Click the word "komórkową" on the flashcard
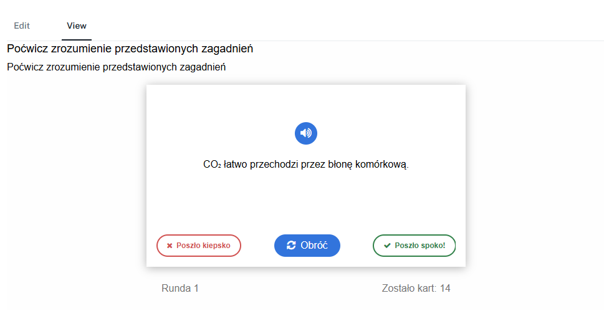The height and width of the screenshot is (326, 604). [383, 165]
